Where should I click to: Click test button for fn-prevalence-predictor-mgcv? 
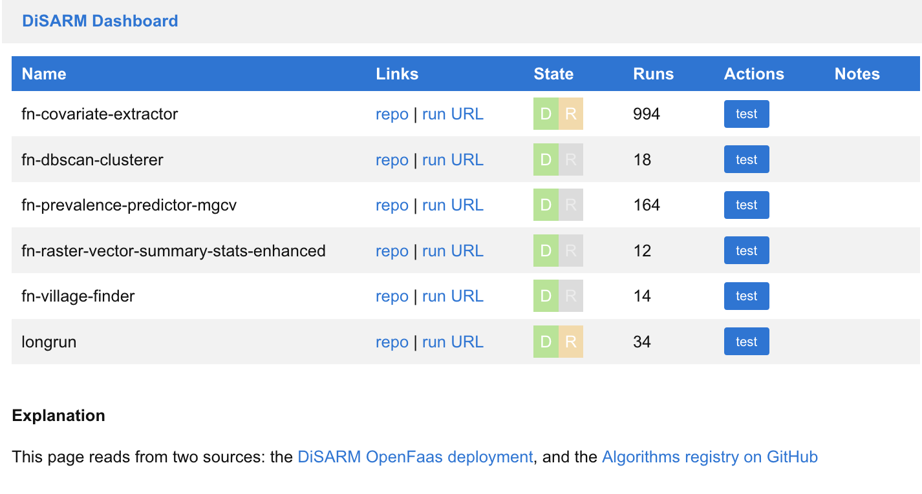[x=746, y=205]
